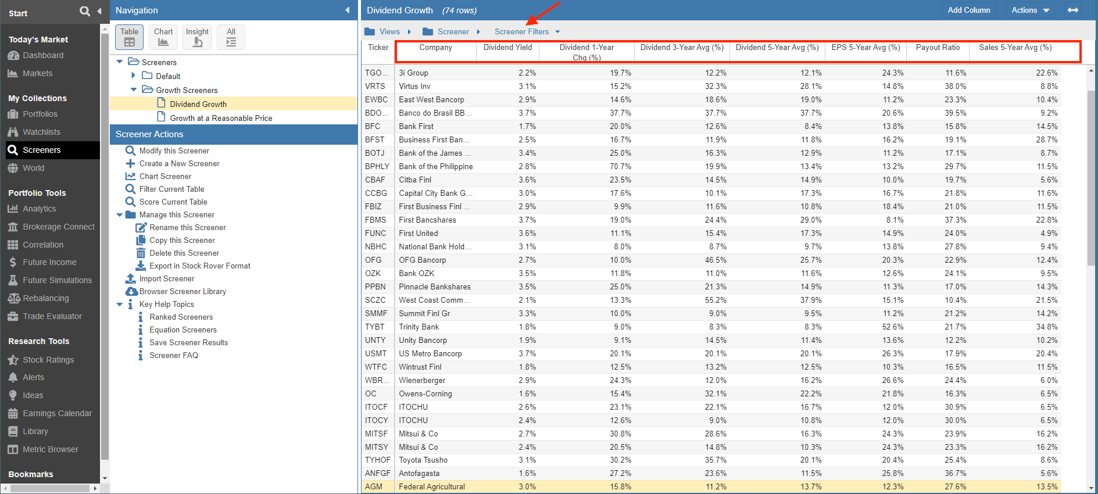The image size is (1098, 494).
Task: Switch to the Table view tab
Action: (129, 37)
